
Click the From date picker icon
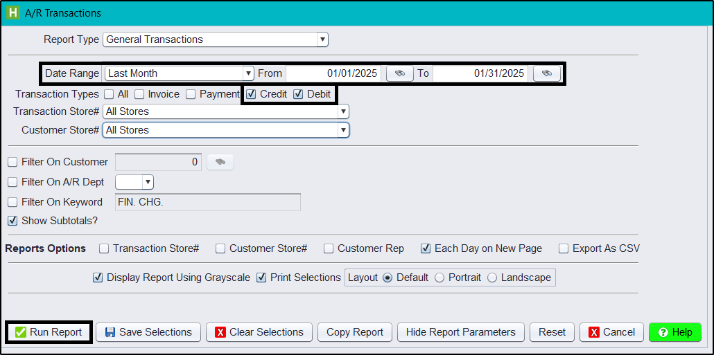[399, 73]
